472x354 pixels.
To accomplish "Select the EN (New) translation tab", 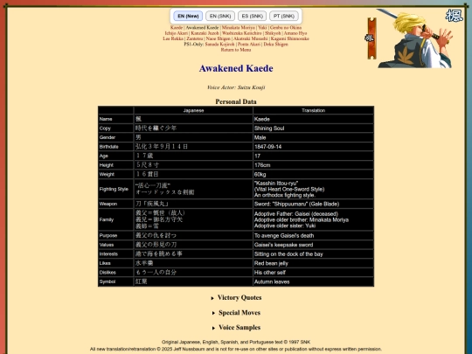I will [x=188, y=16].
